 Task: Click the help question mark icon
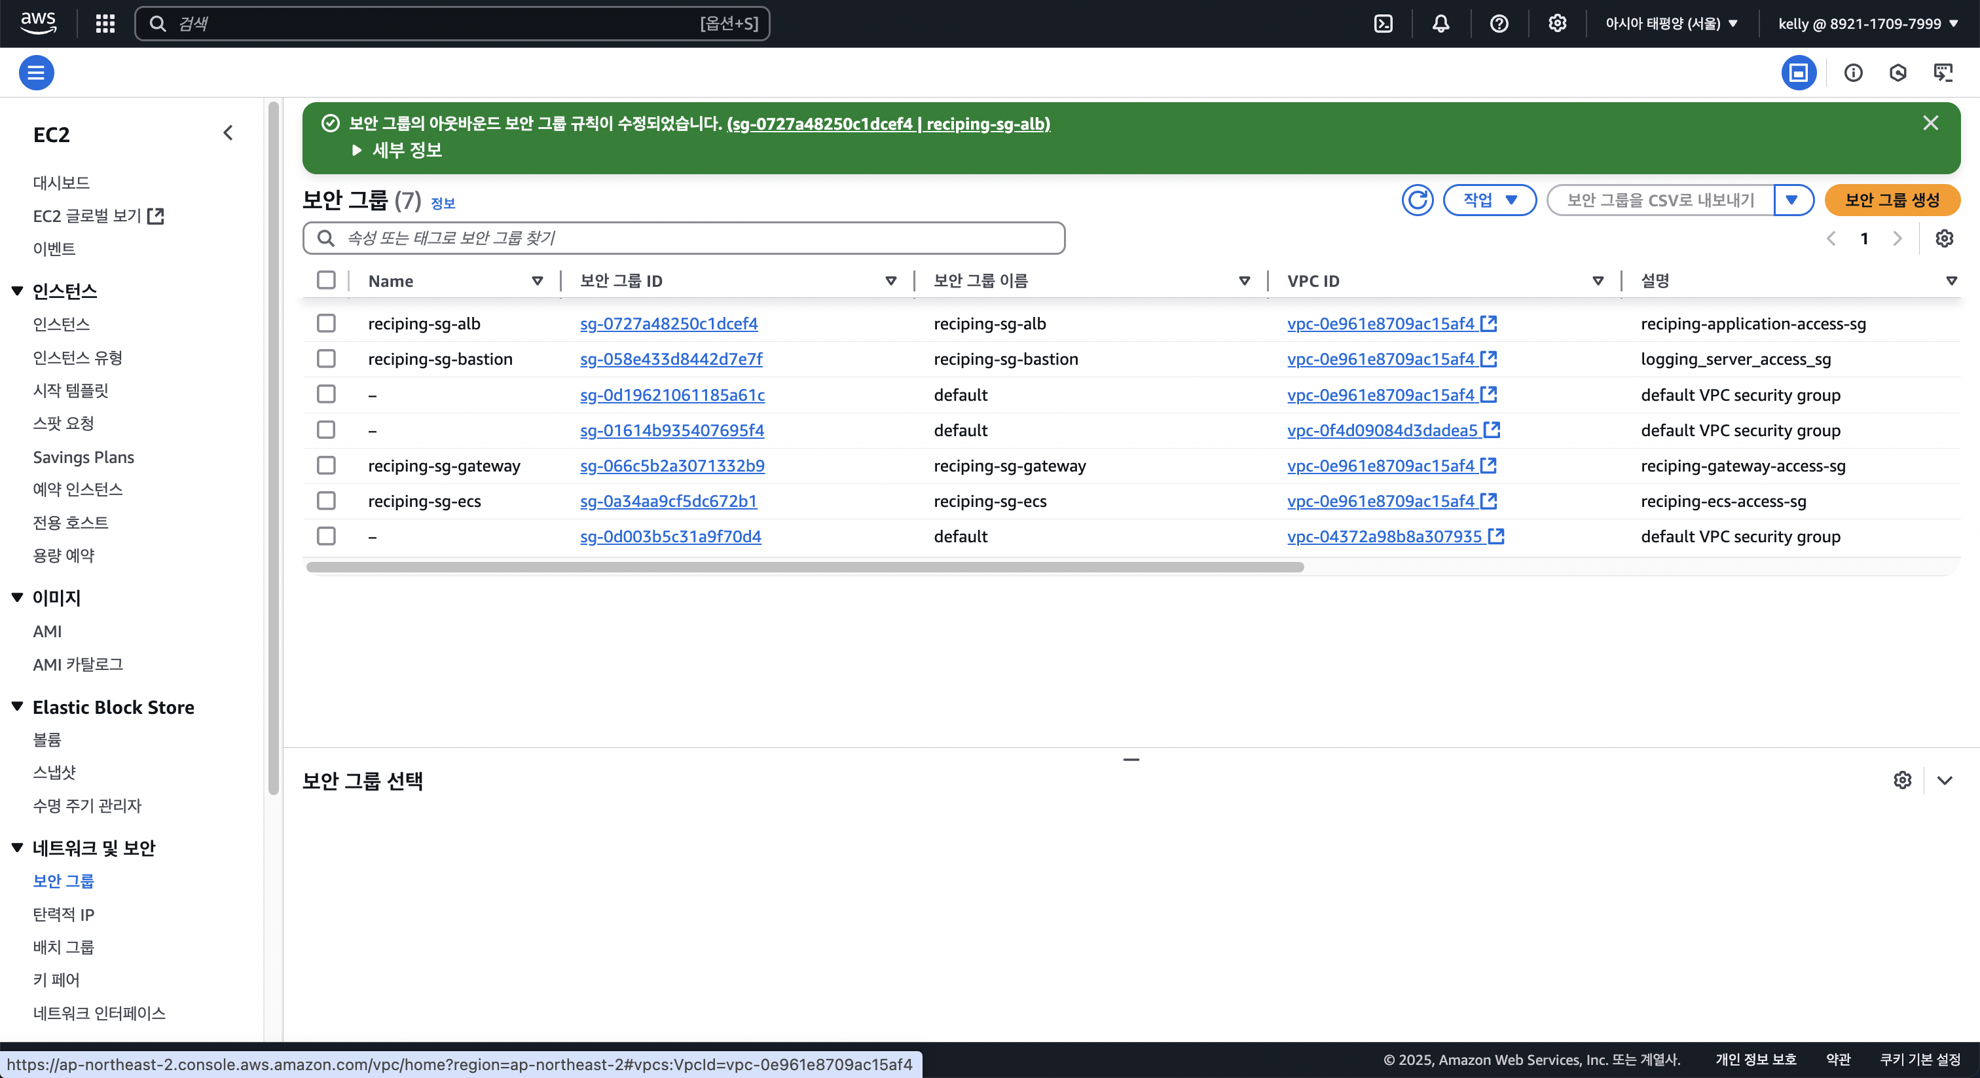click(1499, 24)
